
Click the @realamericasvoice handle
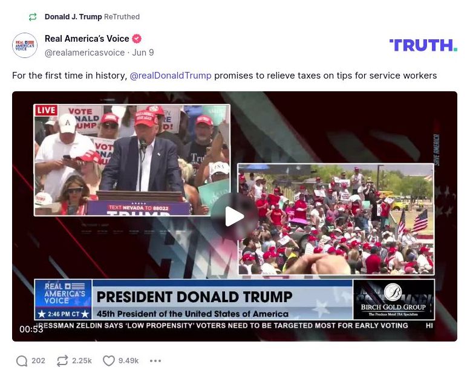85,53
